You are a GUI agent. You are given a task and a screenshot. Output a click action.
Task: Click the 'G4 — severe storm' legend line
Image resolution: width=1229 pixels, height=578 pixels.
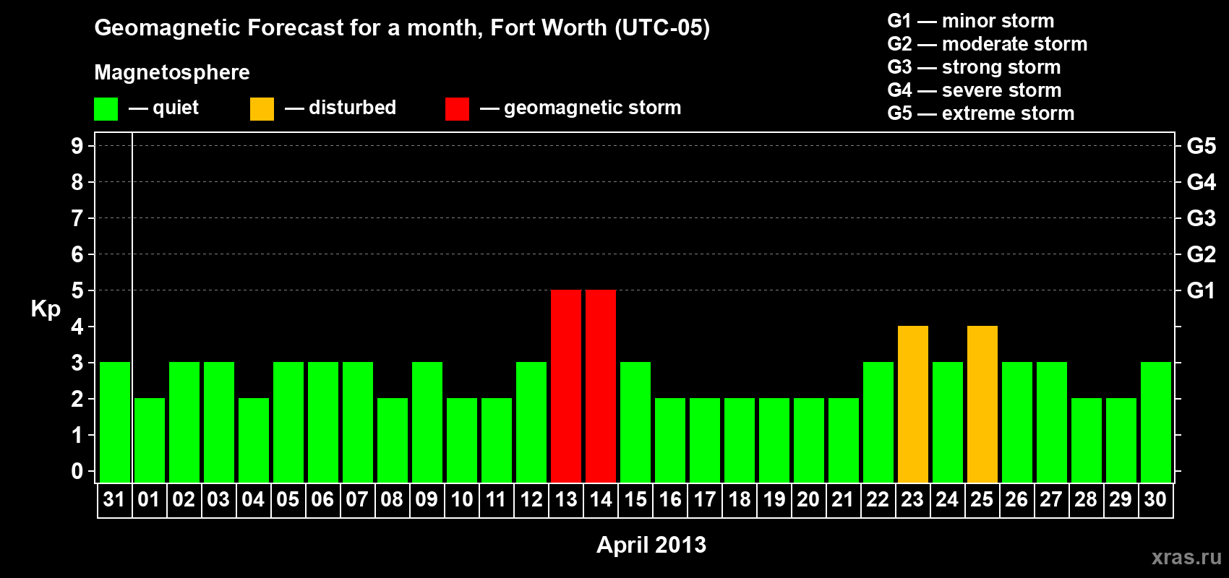pyautogui.click(x=975, y=90)
